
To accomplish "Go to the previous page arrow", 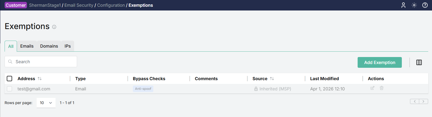I will coord(415,101).
